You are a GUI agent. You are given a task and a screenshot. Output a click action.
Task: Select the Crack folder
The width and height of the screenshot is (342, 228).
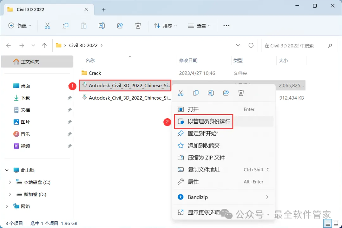pyautogui.click(x=95, y=73)
